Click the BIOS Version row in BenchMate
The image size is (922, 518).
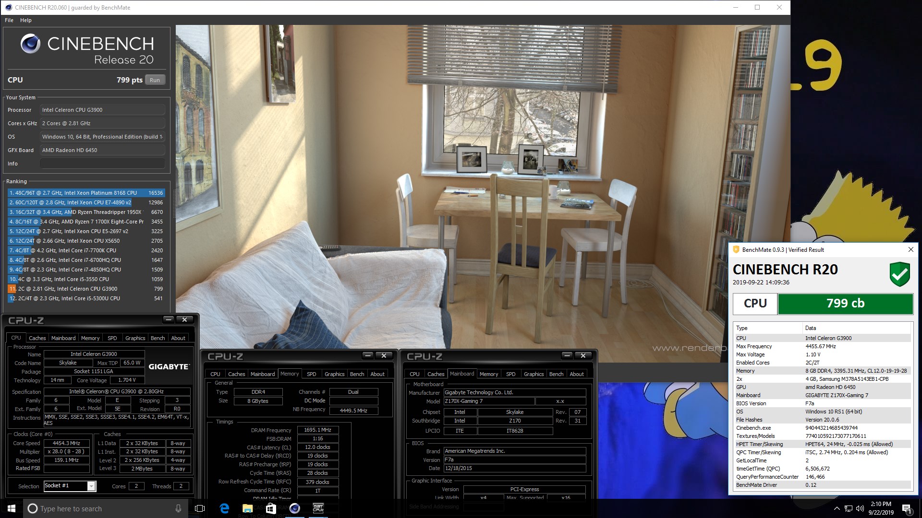pyautogui.click(x=822, y=403)
